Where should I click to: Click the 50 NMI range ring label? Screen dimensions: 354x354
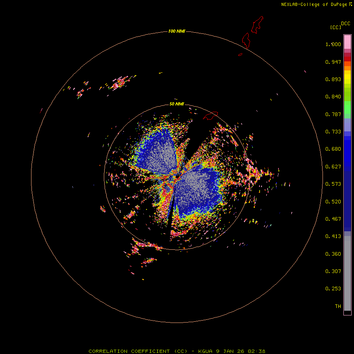tap(177, 104)
